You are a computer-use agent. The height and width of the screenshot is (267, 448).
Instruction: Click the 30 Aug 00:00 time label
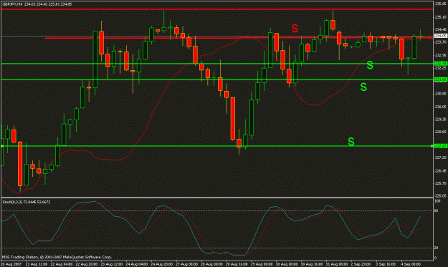287,264
